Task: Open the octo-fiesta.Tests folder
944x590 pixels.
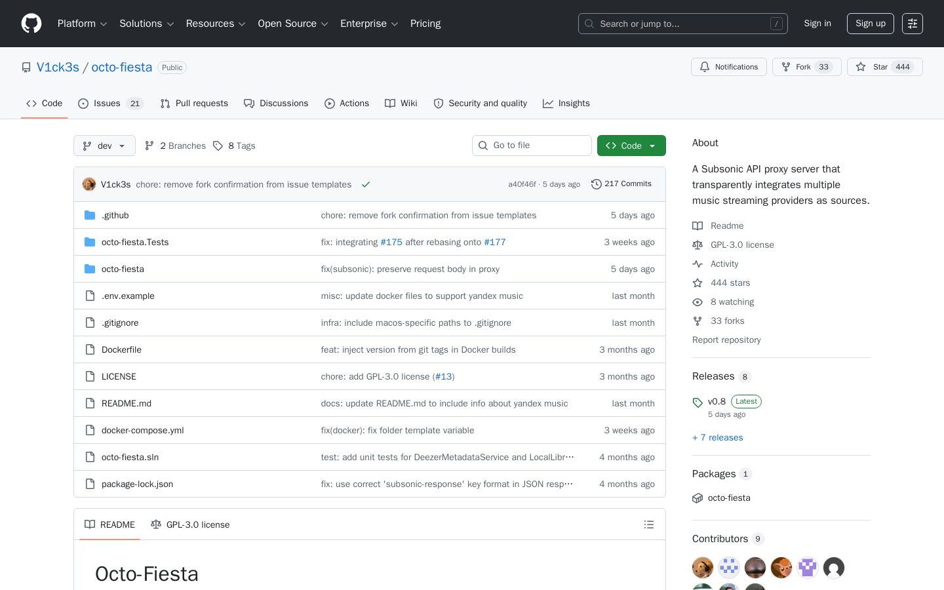Action: click(135, 242)
